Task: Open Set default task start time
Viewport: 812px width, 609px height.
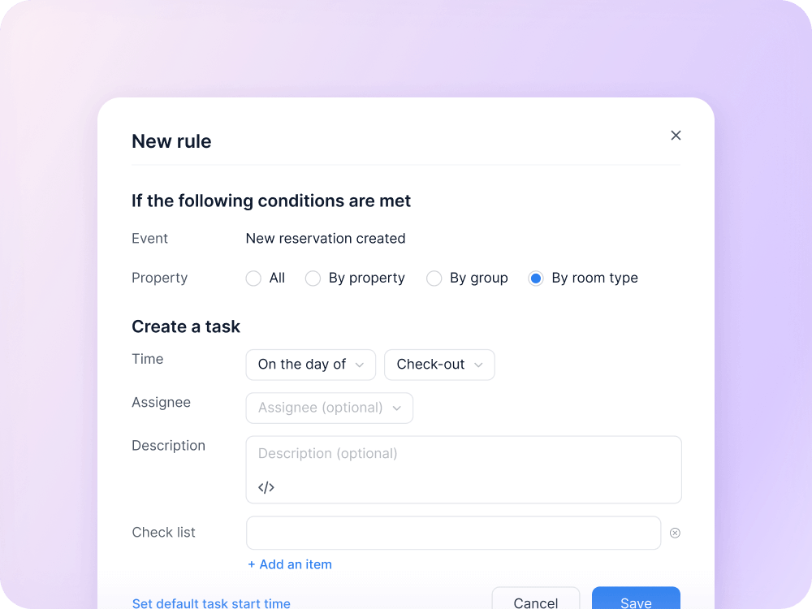Action: [x=211, y=603]
